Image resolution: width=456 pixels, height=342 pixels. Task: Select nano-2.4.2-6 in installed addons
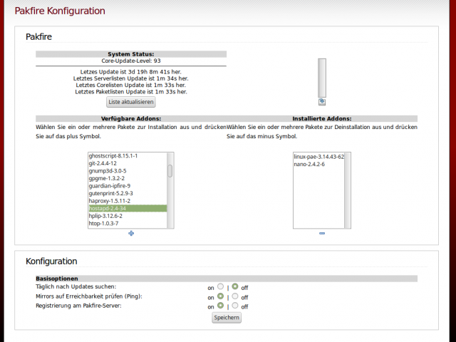click(x=319, y=165)
